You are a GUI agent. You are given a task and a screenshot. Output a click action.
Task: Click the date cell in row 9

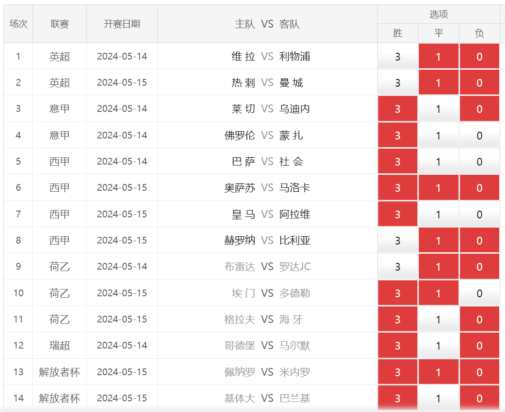[122, 266]
